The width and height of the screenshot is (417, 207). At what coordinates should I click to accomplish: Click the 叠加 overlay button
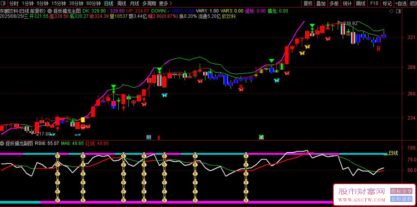pyautogui.click(x=321, y=3)
